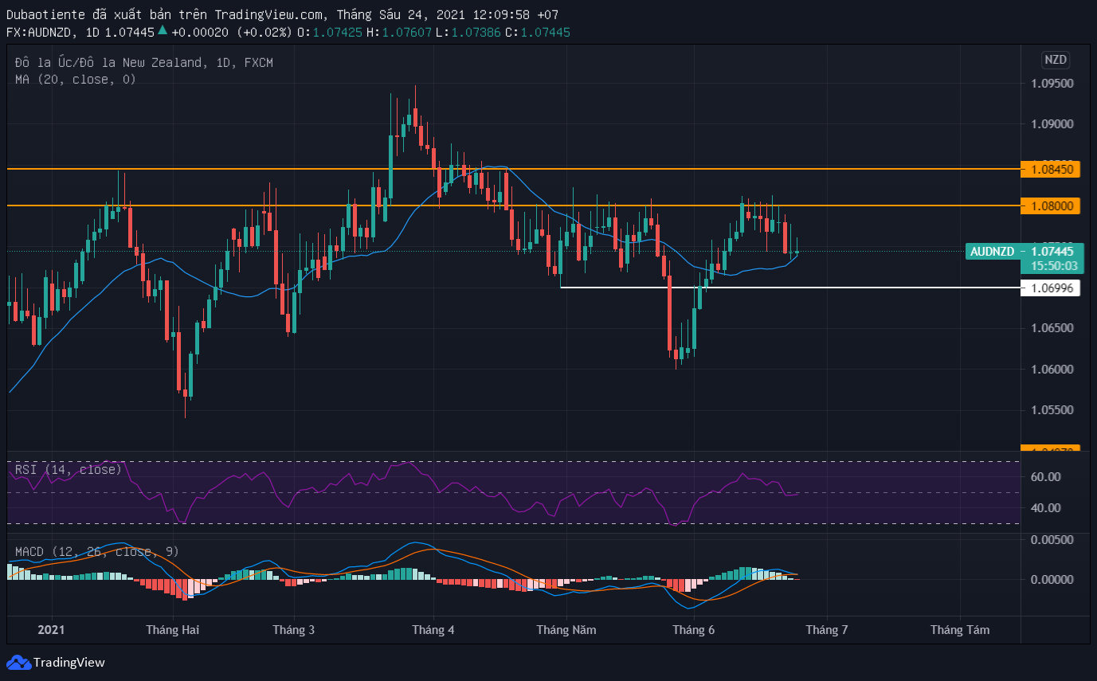
Task: Click the Tháng 6 time axis label
Action: pyautogui.click(x=694, y=629)
